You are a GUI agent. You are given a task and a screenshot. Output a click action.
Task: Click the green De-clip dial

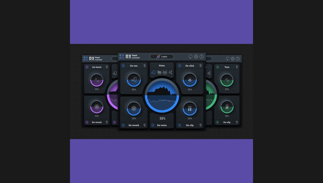coord(227,107)
